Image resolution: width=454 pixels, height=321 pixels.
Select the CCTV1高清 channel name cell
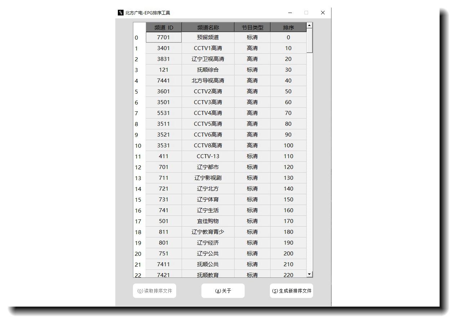coord(208,48)
